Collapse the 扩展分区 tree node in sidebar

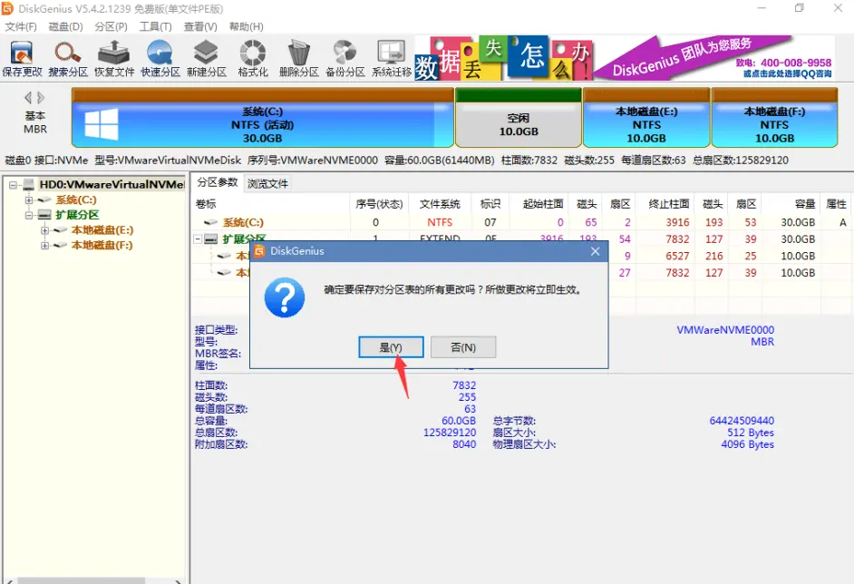pyautogui.click(x=29, y=215)
